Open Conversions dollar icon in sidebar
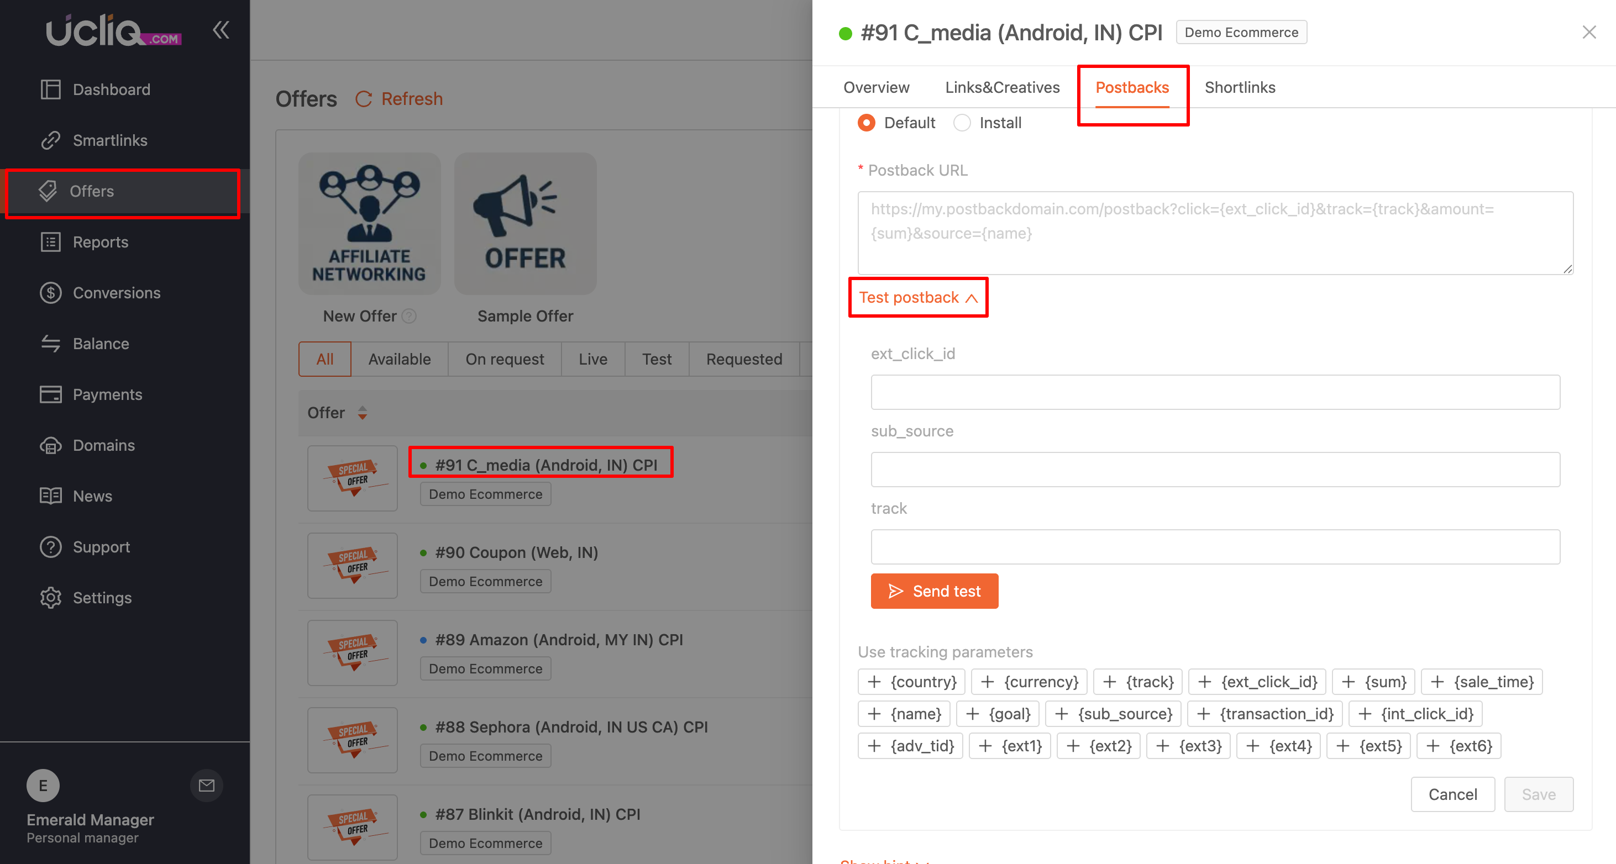 (x=51, y=293)
